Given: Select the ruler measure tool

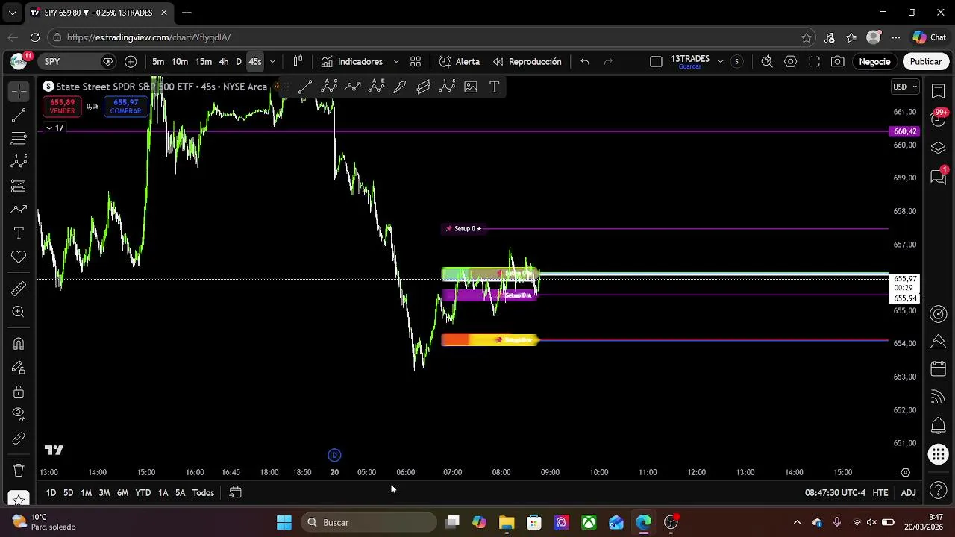Looking at the screenshot, I should click(19, 289).
